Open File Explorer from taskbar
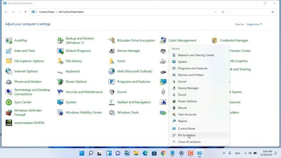281x158 pixels. [136, 153]
